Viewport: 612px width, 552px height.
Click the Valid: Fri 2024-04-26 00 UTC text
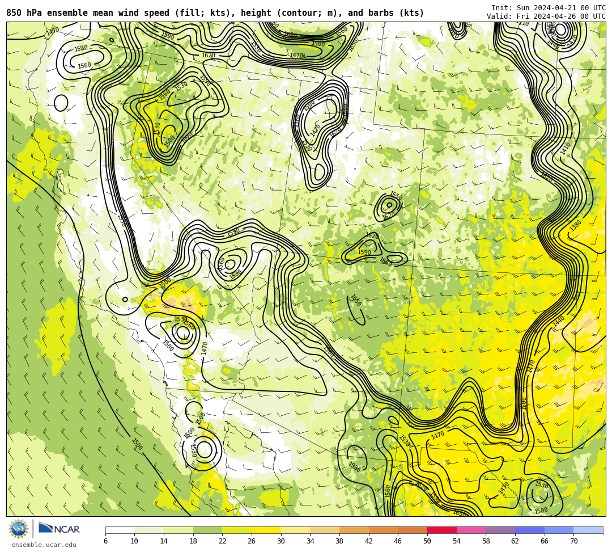546,16
